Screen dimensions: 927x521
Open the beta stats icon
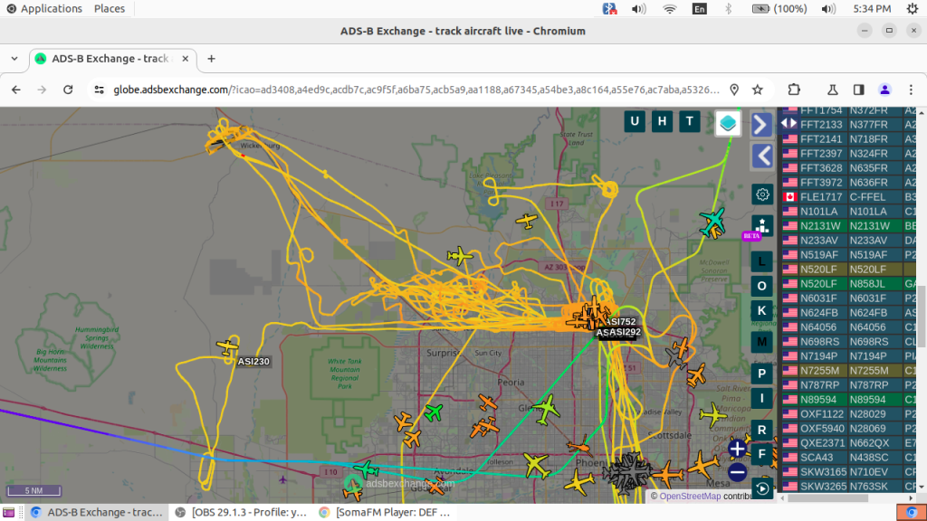762,226
